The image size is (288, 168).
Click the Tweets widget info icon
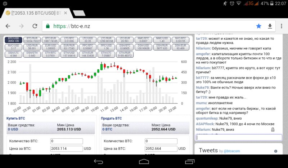276,151
